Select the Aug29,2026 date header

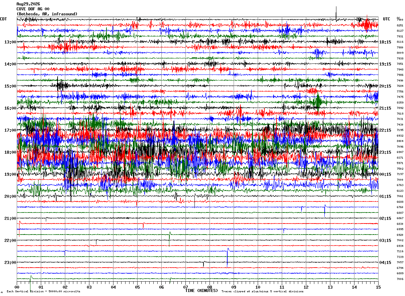point(28,4)
